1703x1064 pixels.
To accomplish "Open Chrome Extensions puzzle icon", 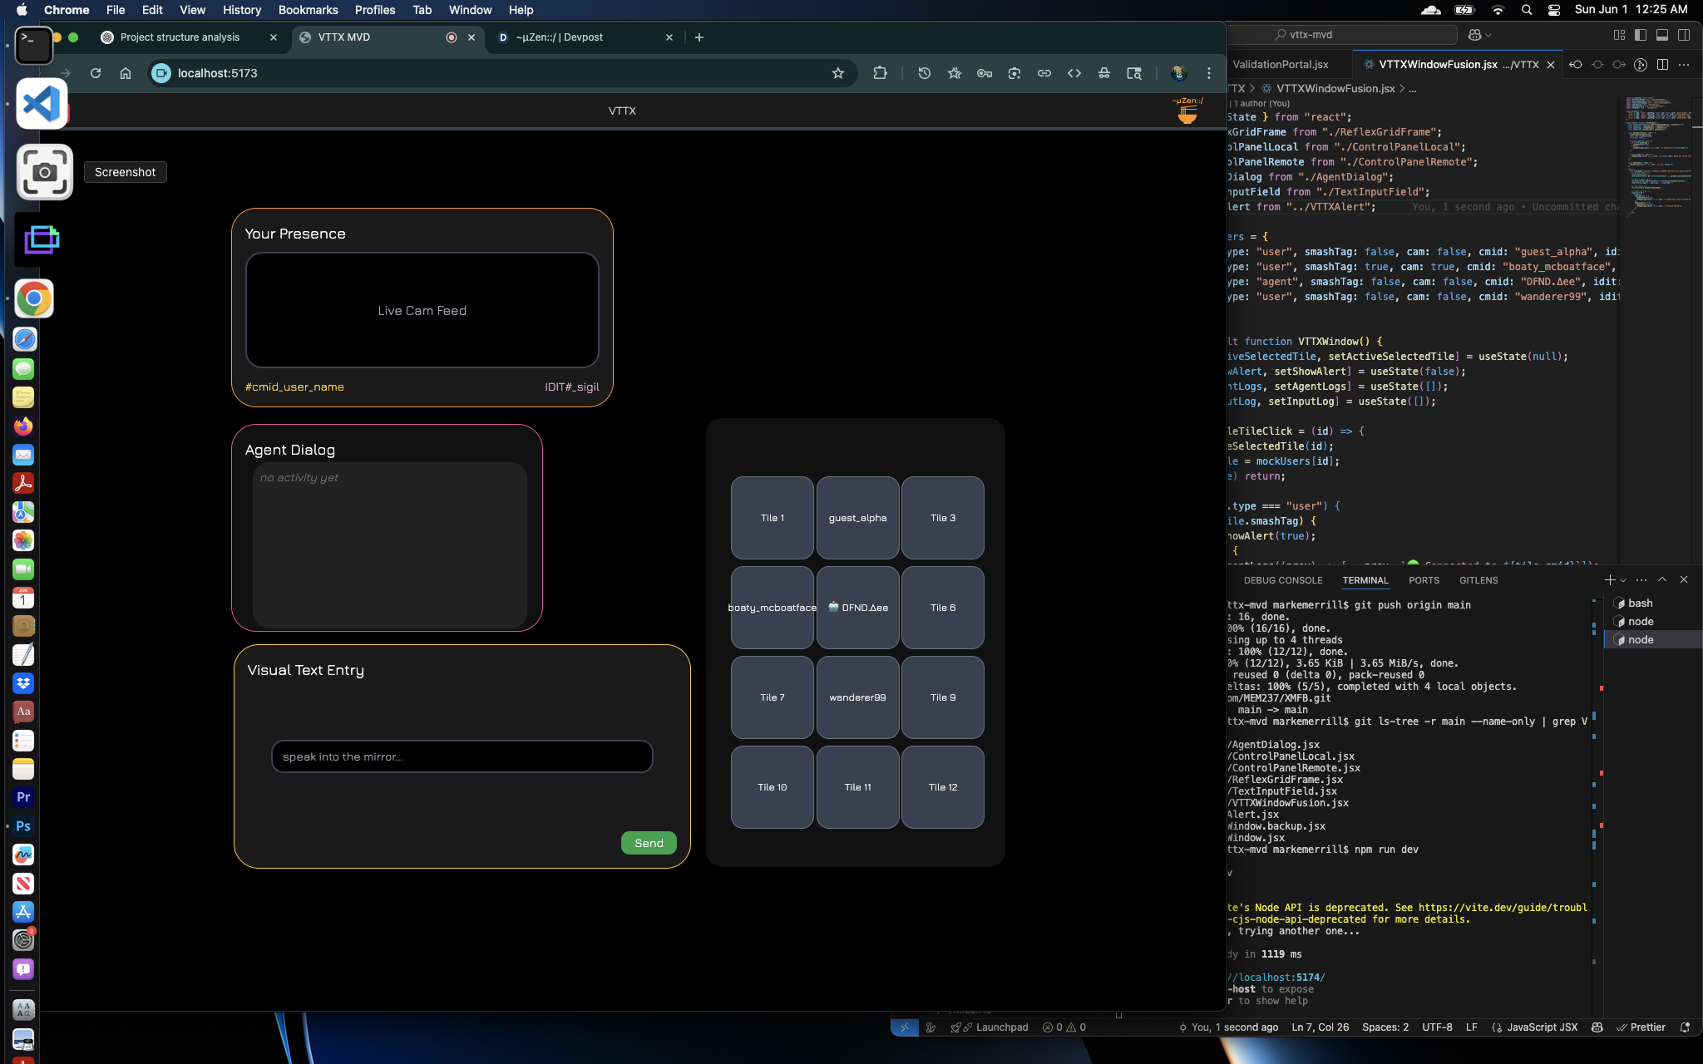I will click(880, 73).
